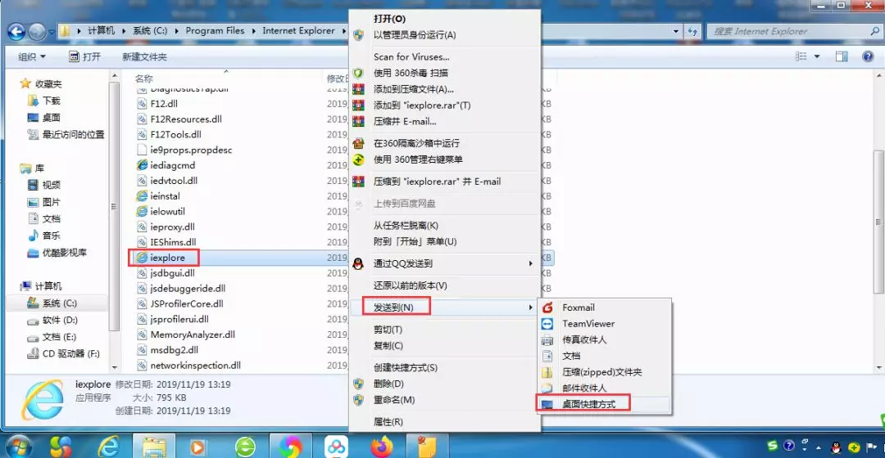This screenshot has height=458, width=885.
Task: Click Internet Explorer in the breadcrumb path
Action: click(298, 31)
